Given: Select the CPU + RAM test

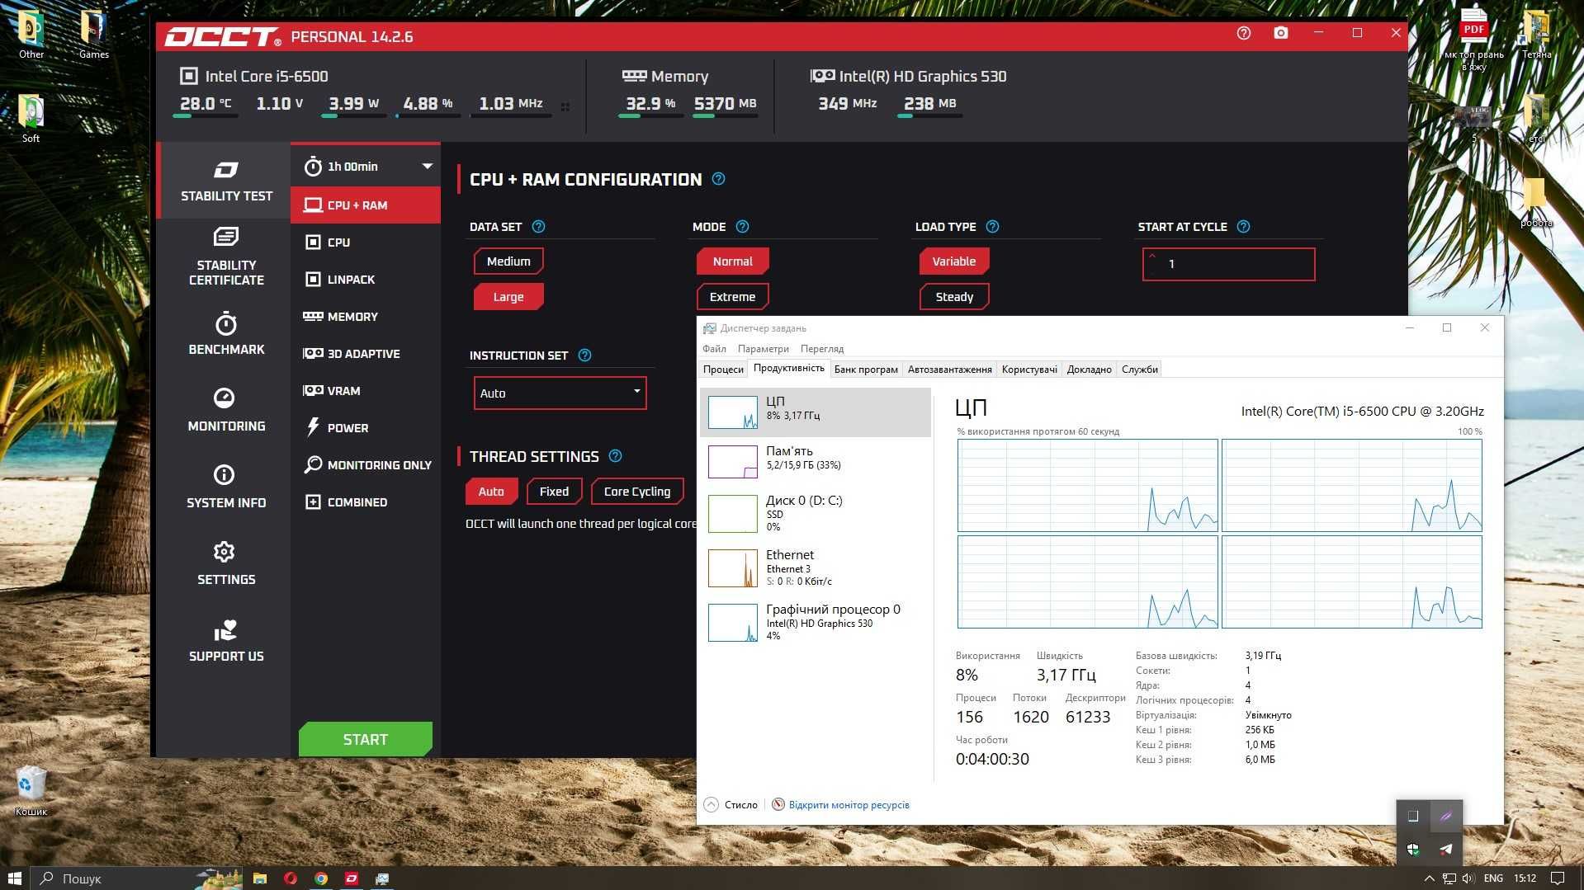Looking at the screenshot, I should (x=366, y=205).
